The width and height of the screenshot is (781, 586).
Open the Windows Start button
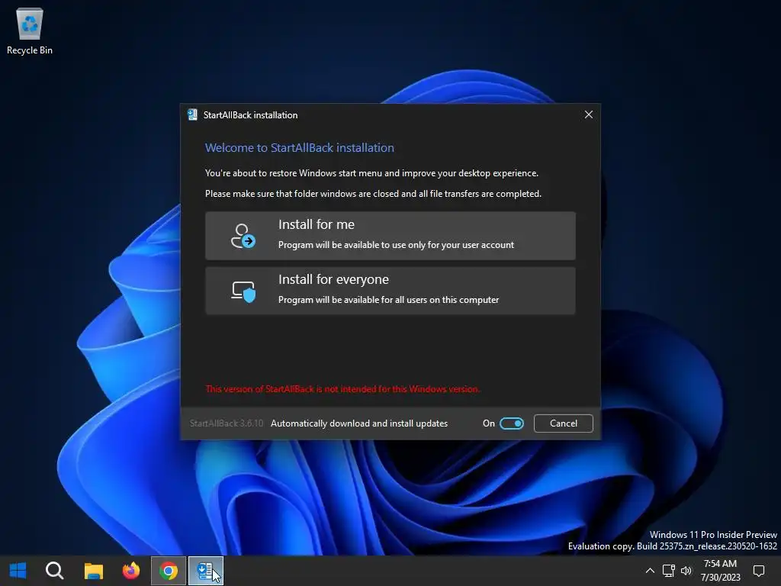tap(18, 571)
